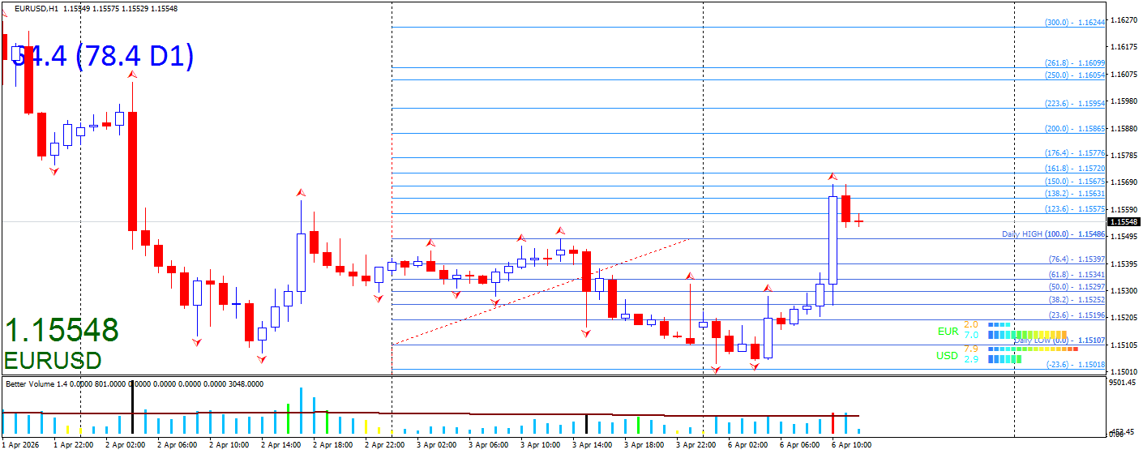Viewport: 1143px width, 454px height.
Task: Select the black current price tag on price axis
Action: pos(1124,221)
